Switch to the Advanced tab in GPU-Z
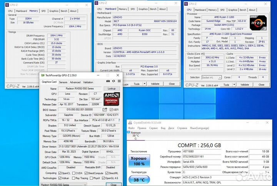This screenshot has height=186, width=277. pyautogui.click(x=75, y=82)
